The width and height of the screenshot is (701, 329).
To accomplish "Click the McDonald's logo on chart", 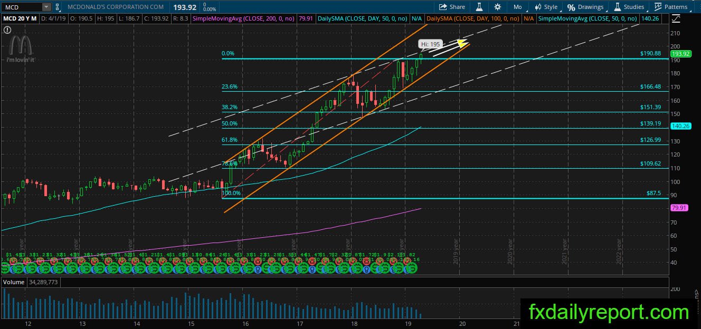I will point(21,49).
